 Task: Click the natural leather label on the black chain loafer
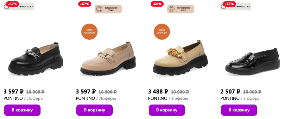[19, 7]
